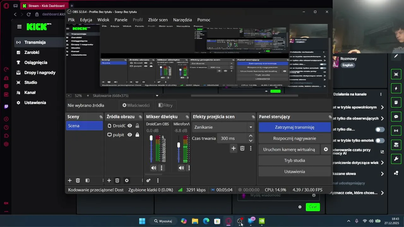Viewport: 404px width, 227px height.
Task: Open the Pomoc menu in OBS
Action: click(204, 20)
